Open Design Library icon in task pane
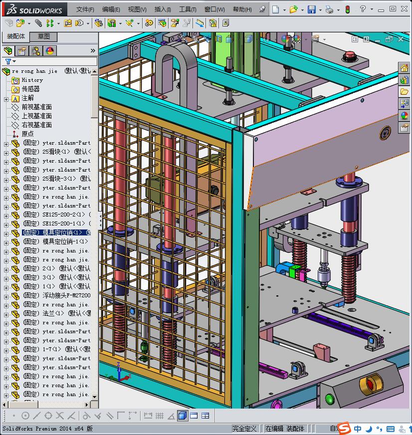 (404, 80)
